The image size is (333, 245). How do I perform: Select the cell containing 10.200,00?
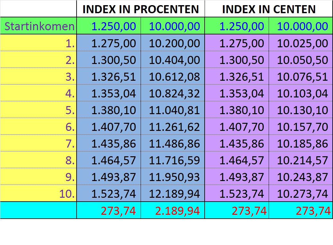pos(173,43)
